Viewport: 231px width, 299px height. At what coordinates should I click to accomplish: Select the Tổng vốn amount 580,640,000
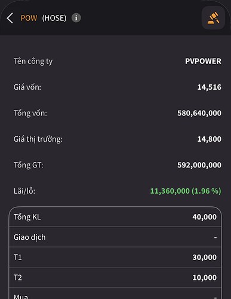point(199,113)
